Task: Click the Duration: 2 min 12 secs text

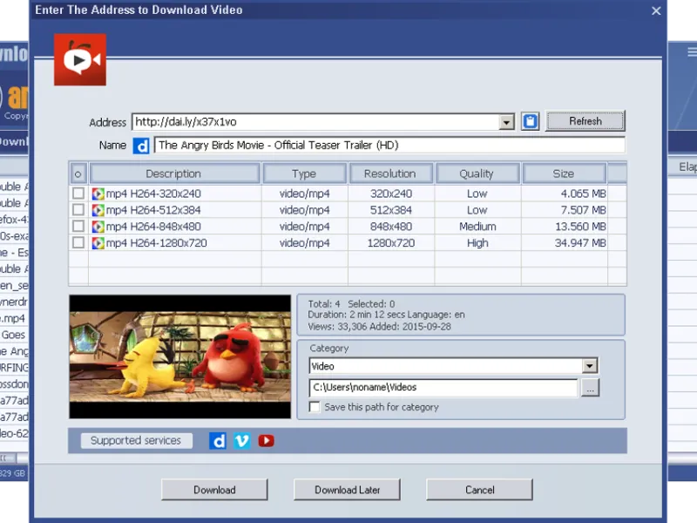Action: click(x=356, y=315)
